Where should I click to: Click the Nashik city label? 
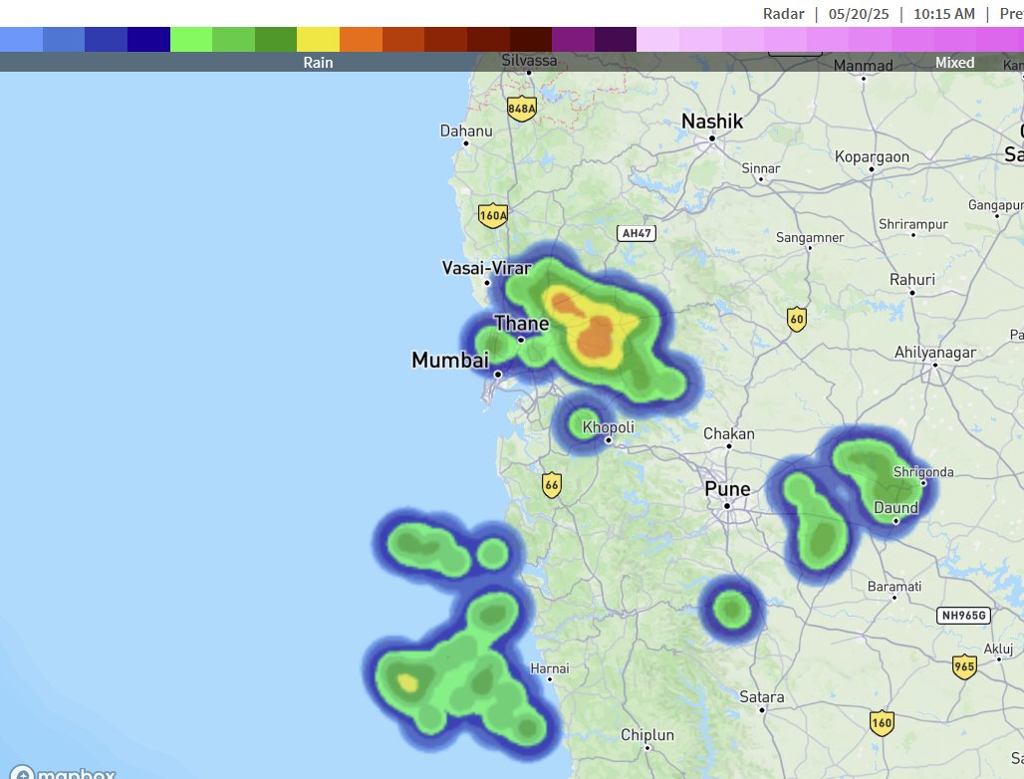click(712, 122)
